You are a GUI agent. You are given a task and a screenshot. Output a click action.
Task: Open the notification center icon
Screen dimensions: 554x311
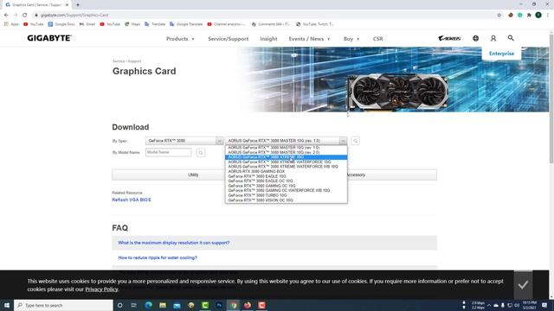(544, 305)
